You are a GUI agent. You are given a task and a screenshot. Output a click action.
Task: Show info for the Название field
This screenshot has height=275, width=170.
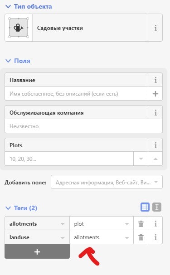[x=155, y=80]
